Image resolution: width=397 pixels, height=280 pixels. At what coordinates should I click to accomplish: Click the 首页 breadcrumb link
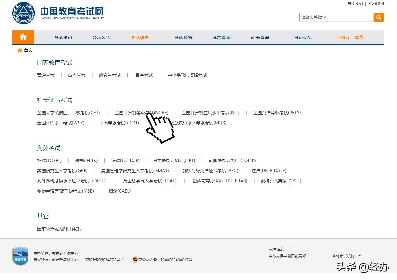coord(28,50)
